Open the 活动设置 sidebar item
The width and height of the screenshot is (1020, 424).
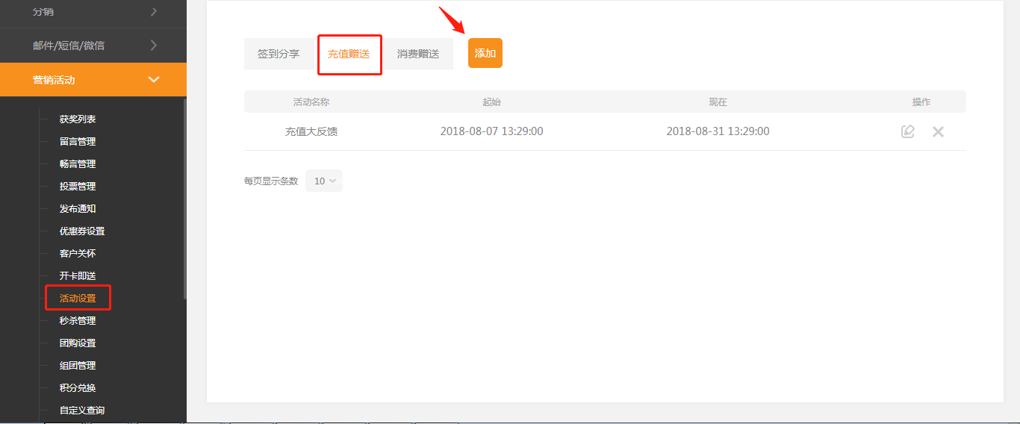click(78, 299)
